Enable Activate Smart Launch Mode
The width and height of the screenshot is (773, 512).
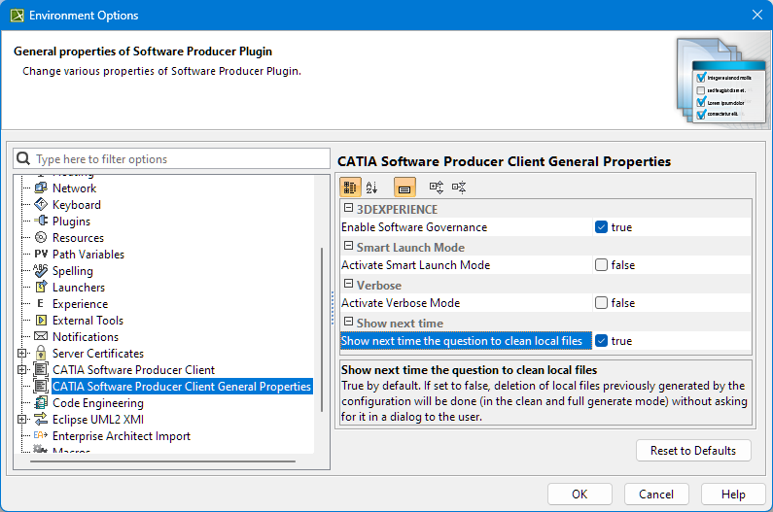[x=602, y=265]
